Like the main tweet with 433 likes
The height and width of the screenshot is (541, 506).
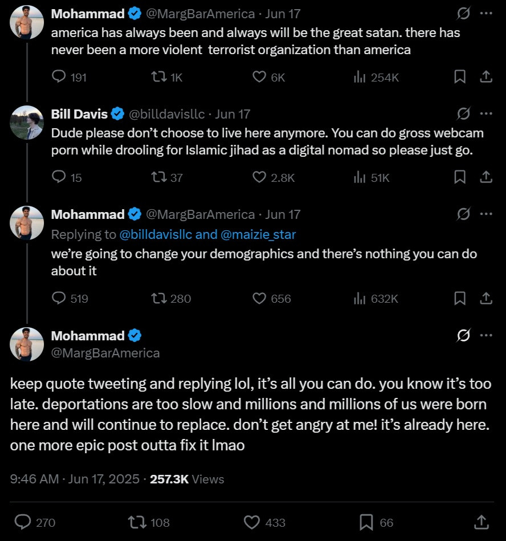(x=252, y=522)
